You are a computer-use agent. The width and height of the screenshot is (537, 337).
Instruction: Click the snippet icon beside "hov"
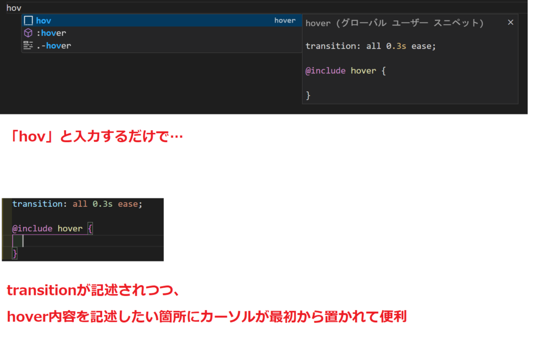[x=29, y=20]
